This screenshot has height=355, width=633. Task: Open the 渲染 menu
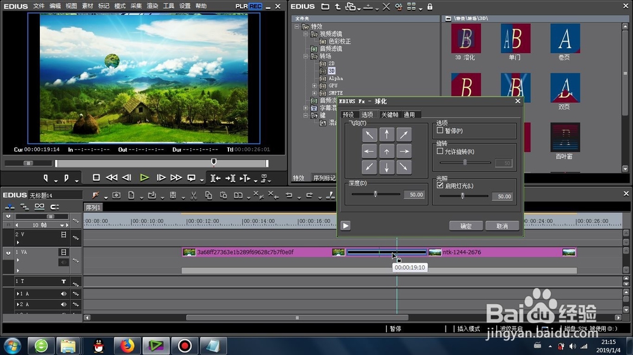tap(152, 6)
